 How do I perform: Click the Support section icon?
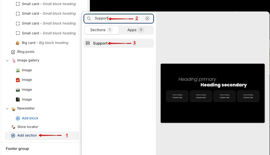click(x=88, y=43)
